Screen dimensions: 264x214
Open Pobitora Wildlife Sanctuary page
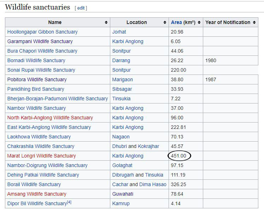pyautogui.click(x=37, y=79)
